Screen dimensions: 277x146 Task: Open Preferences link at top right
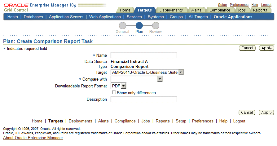(x=239, y=5)
